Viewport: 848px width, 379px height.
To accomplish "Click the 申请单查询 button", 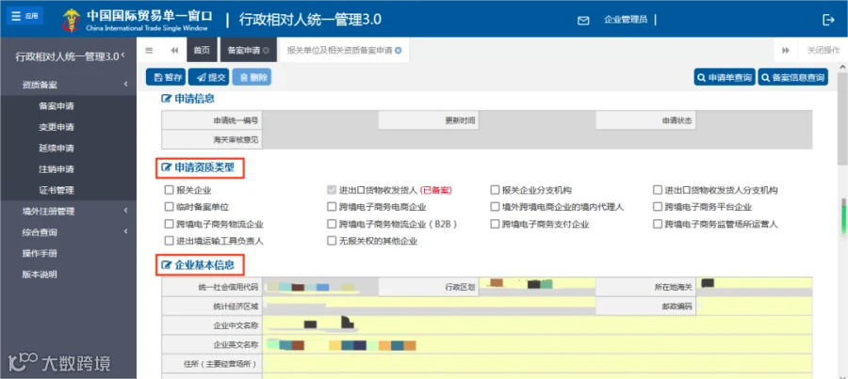I will click(x=725, y=78).
